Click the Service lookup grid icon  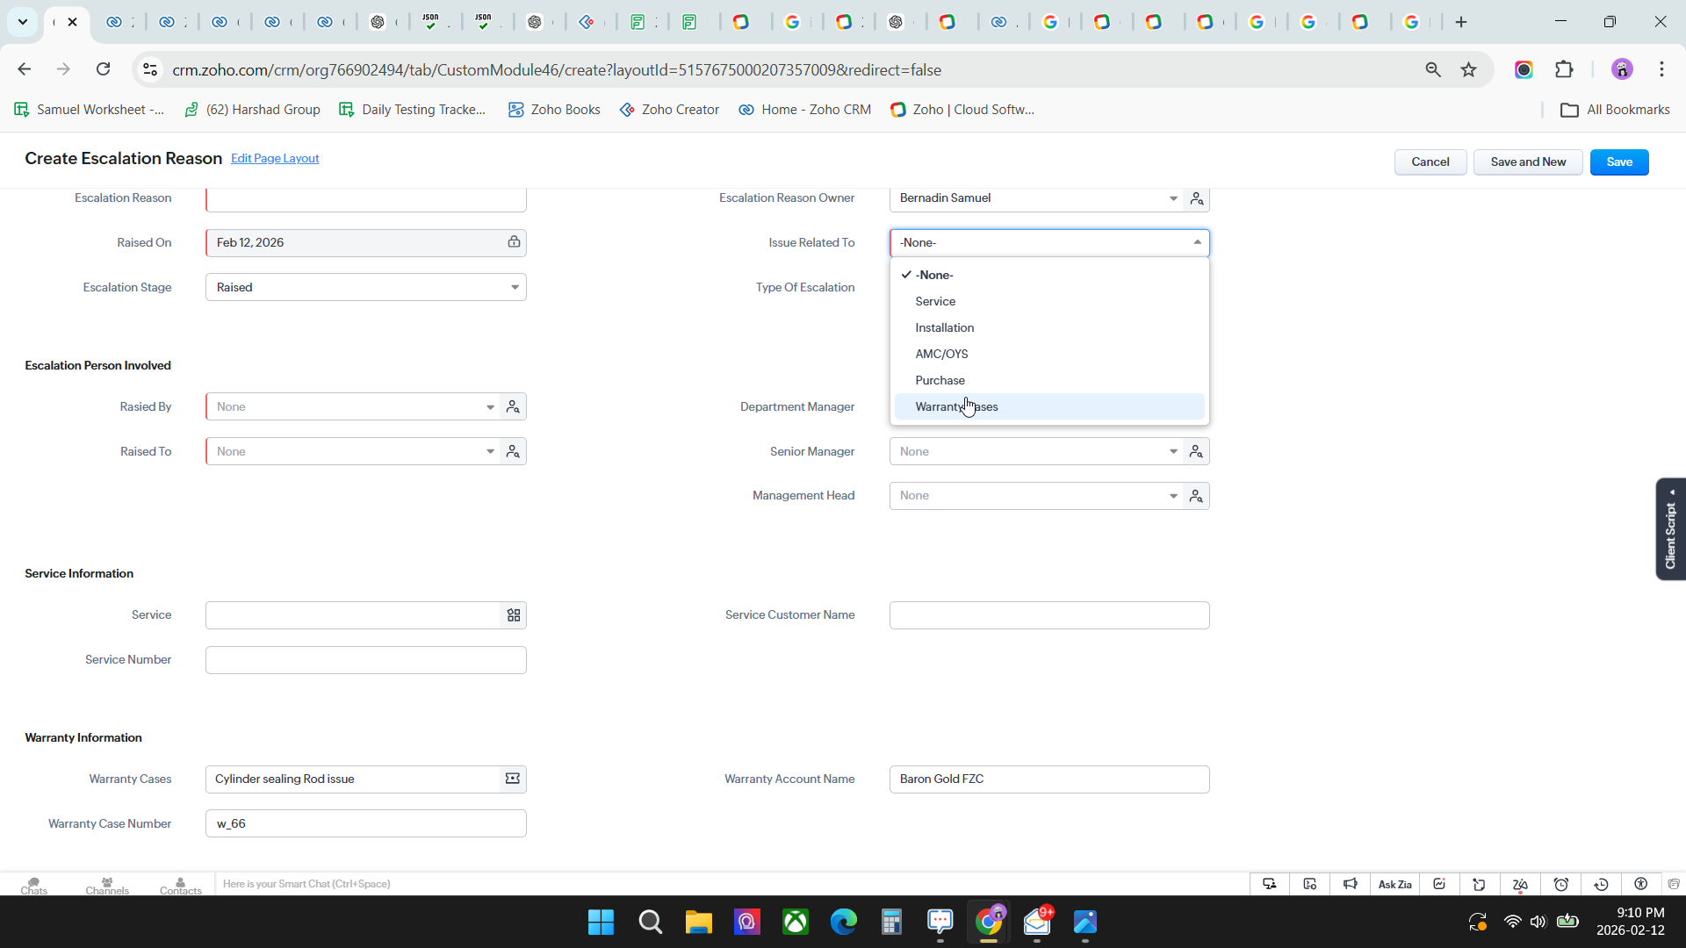pyautogui.click(x=514, y=615)
